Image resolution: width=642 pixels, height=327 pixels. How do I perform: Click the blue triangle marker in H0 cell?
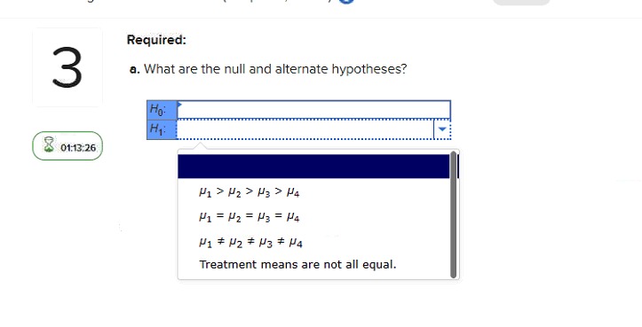[179, 105]
